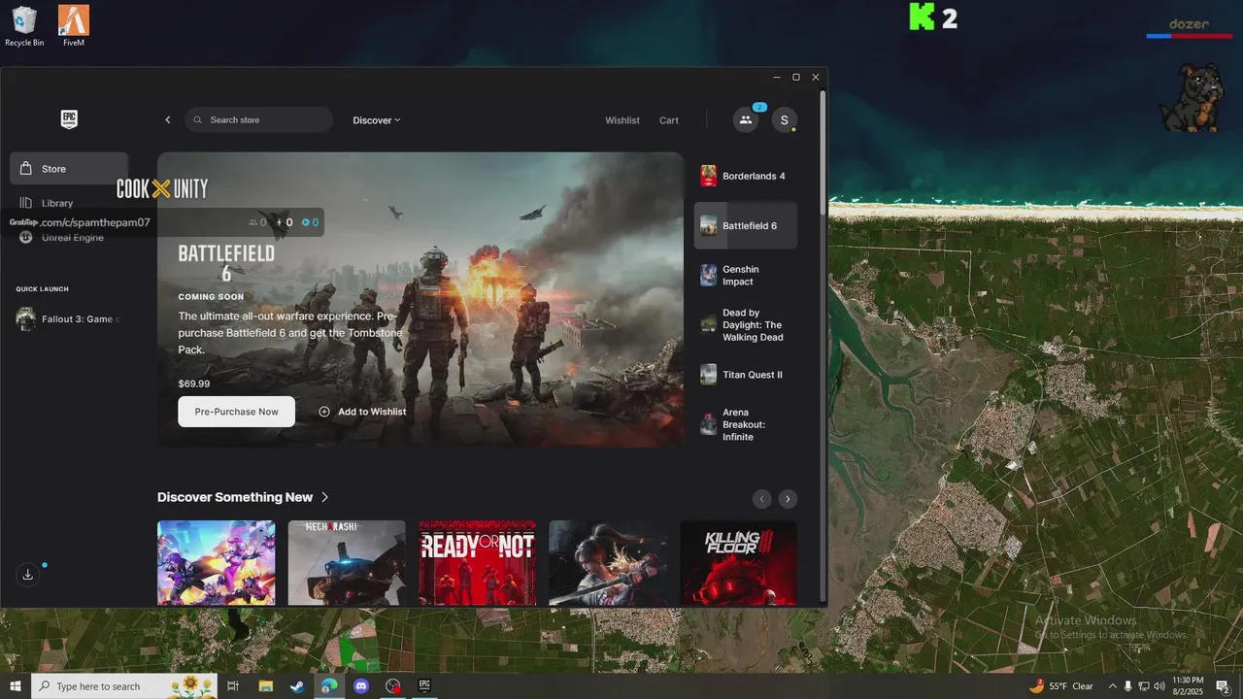The height and width of the screenshot is (699, 1243).
Task: Click the Epic launcher vertical scrollbar
Action: click(x=823, y=153)
